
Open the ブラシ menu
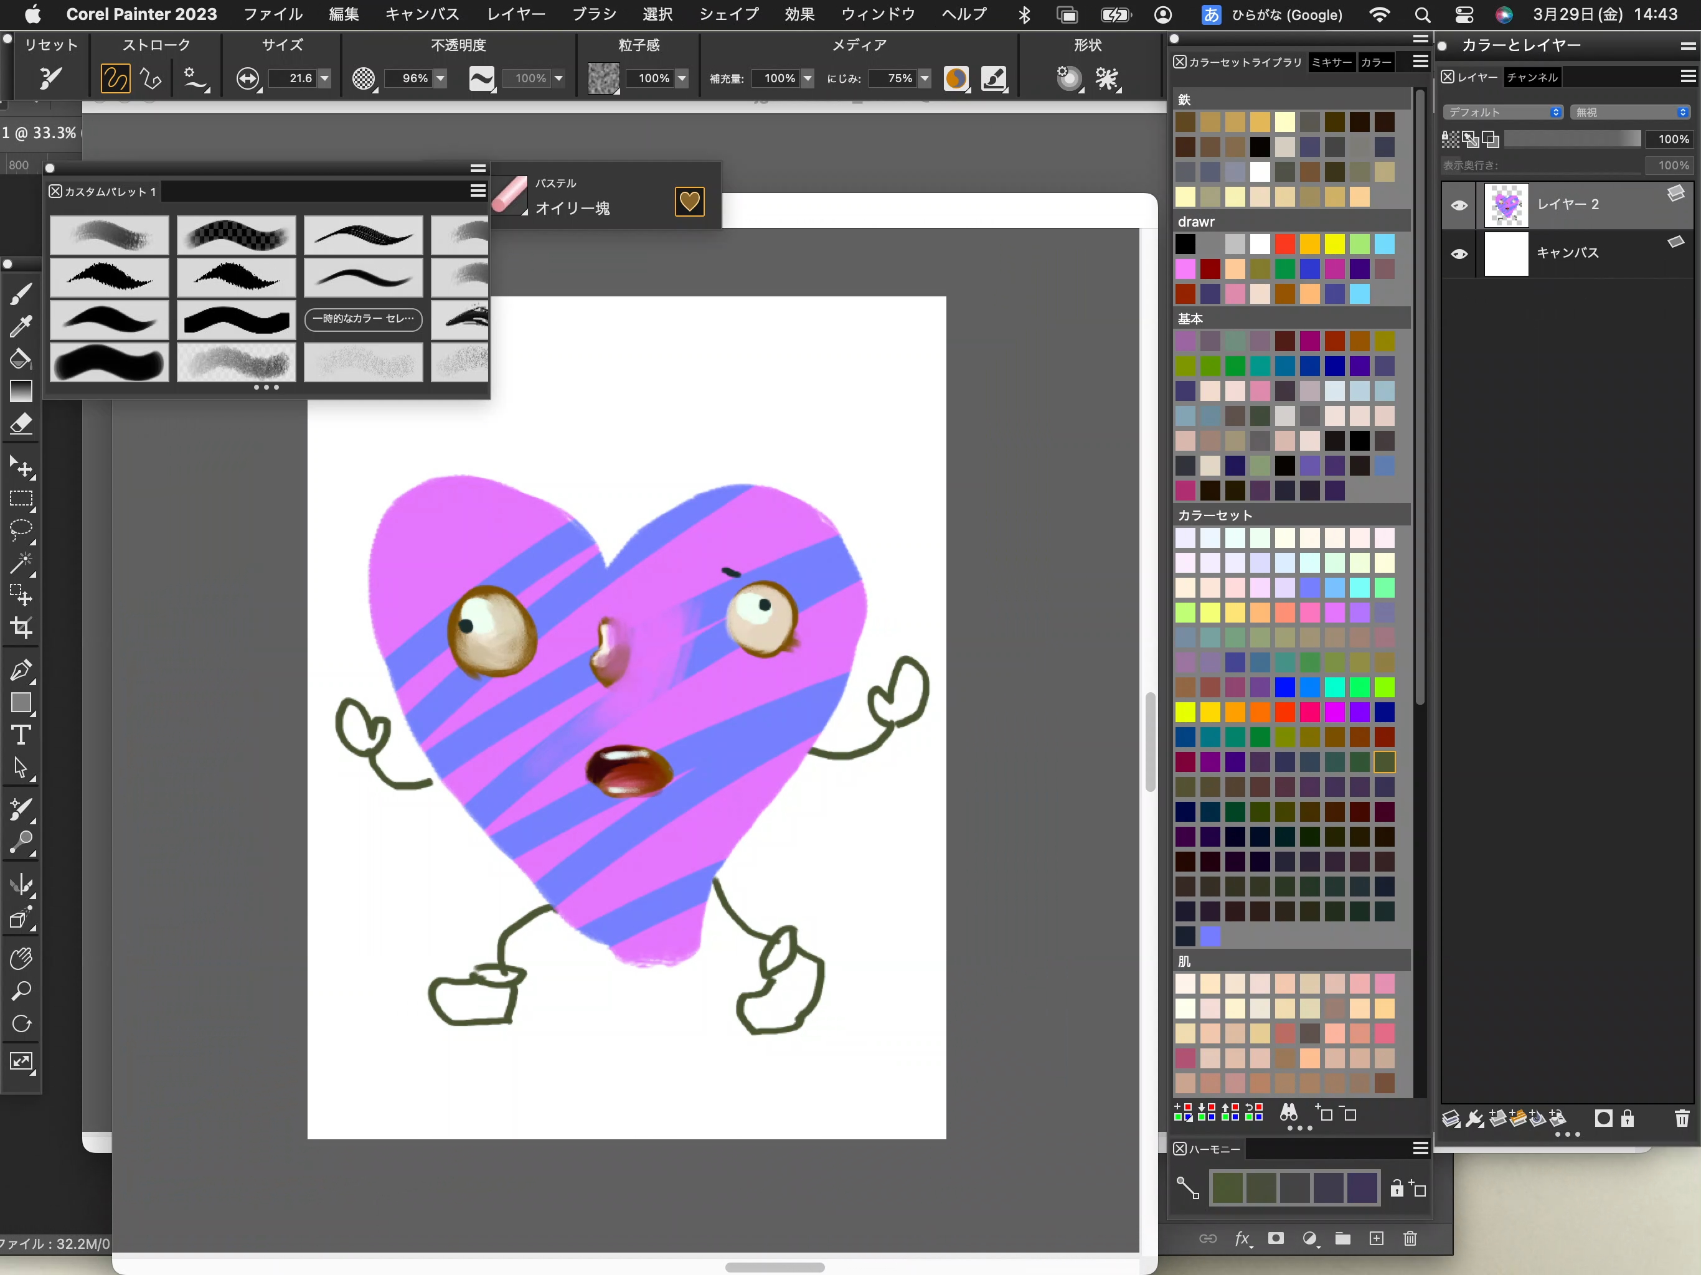[593, 14]
